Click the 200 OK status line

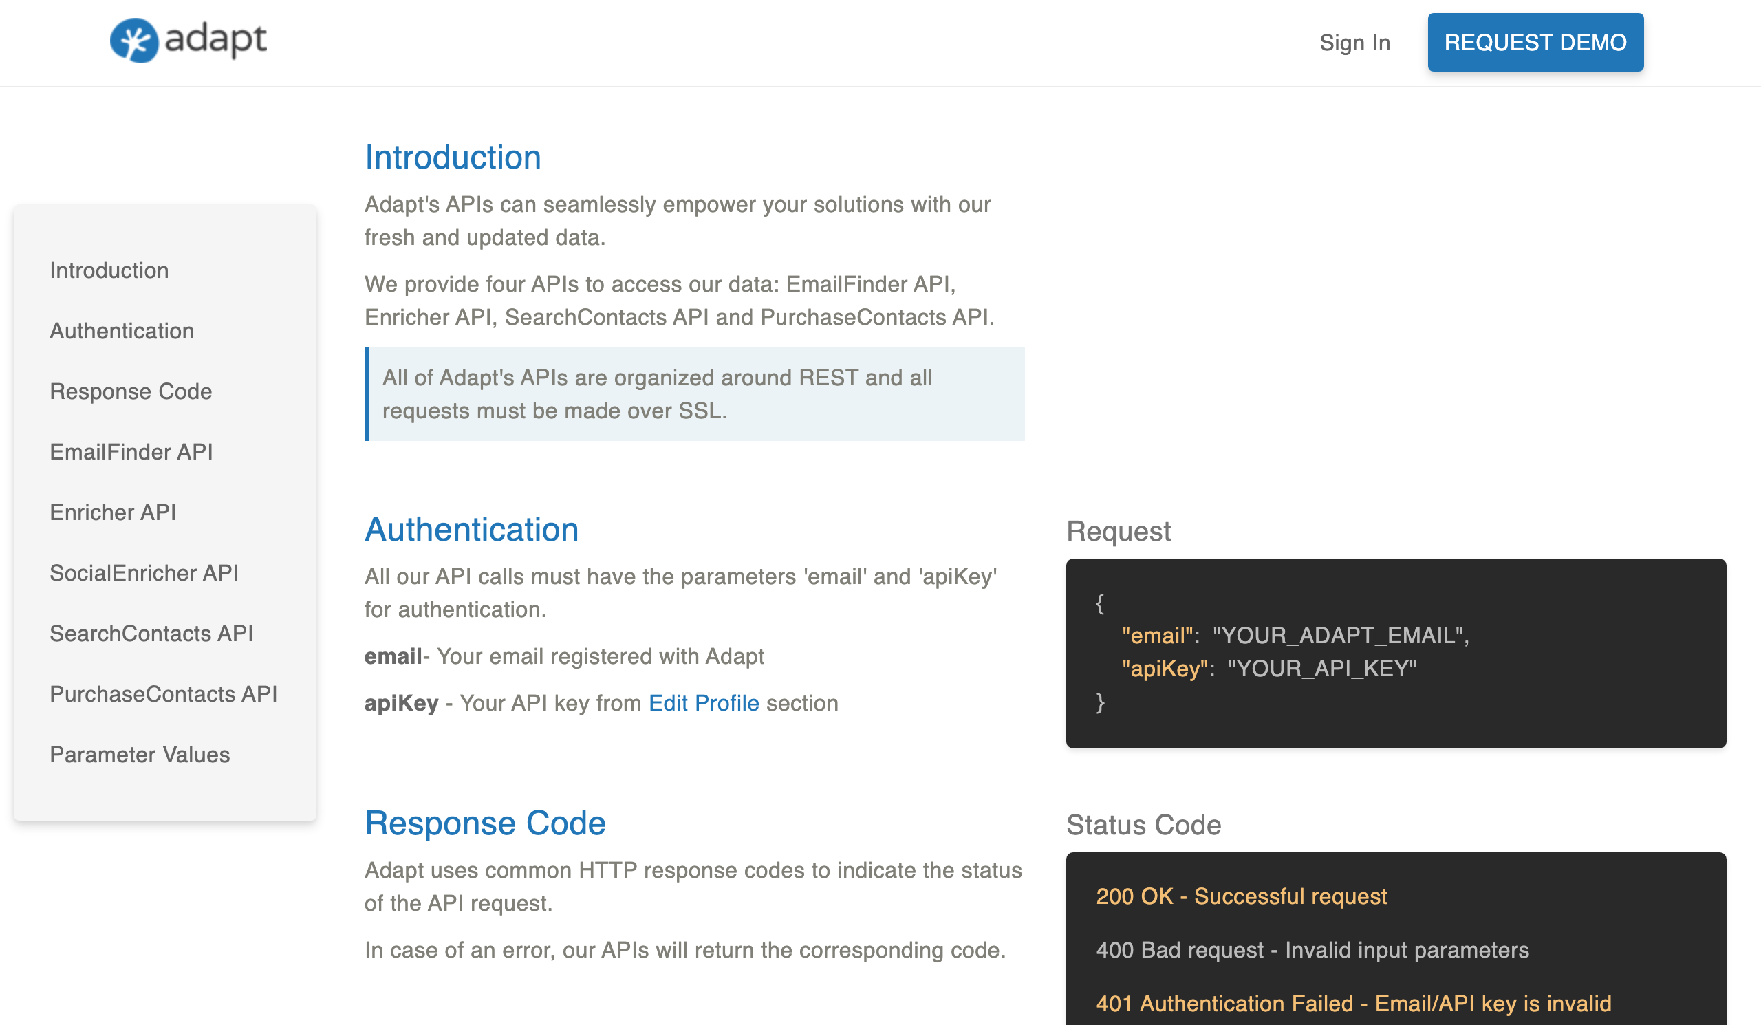point(1241,896)
